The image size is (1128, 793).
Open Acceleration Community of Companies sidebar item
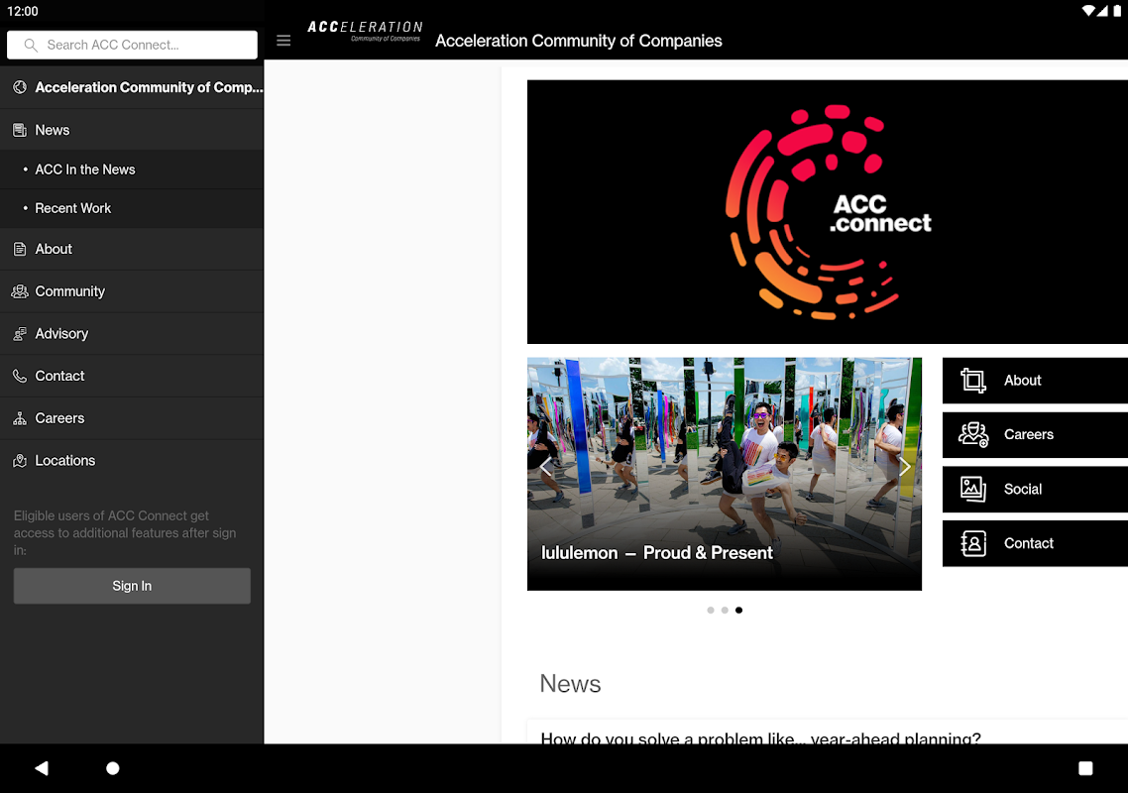coord(132,87)
